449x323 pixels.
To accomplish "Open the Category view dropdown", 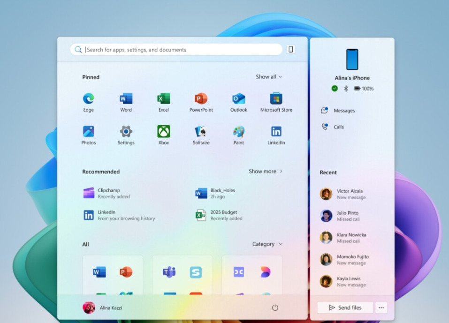I will pyautogui.click(x=267, y=244).
